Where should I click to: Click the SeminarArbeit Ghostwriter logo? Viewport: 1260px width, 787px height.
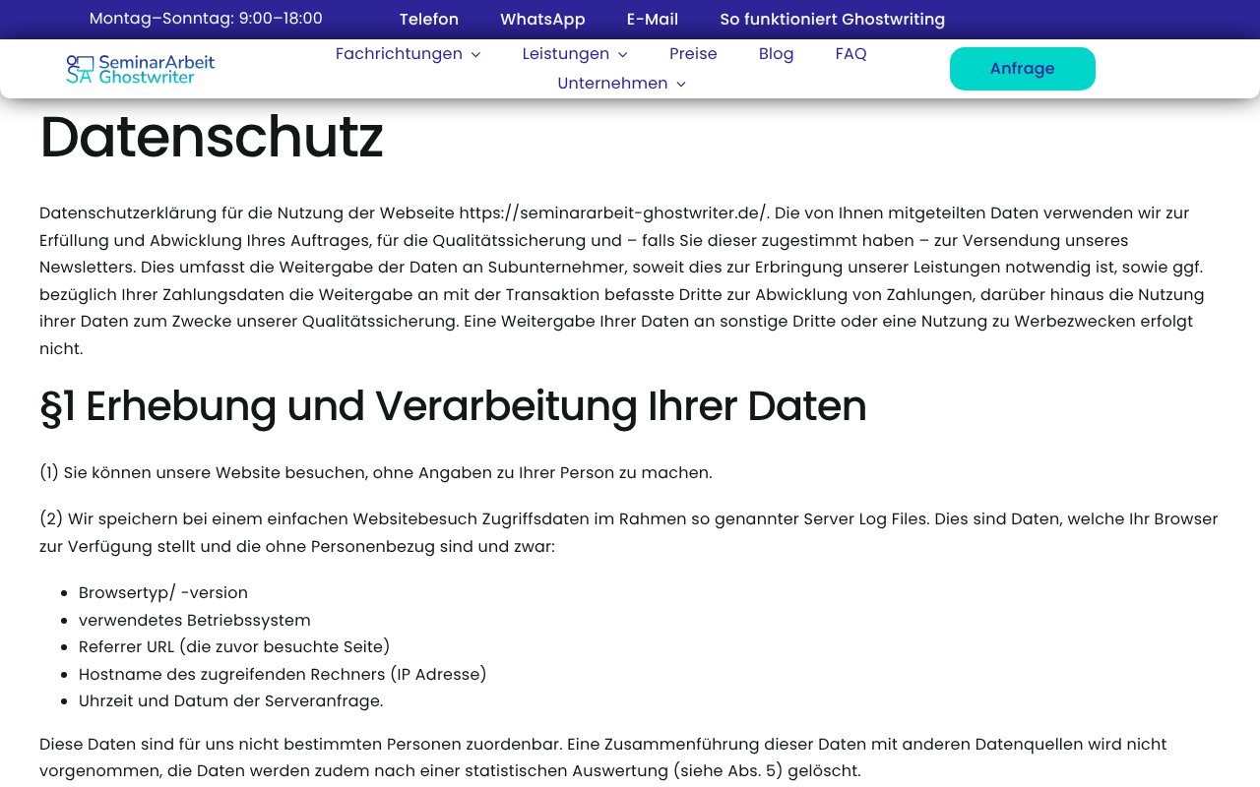tap(140, 68)
